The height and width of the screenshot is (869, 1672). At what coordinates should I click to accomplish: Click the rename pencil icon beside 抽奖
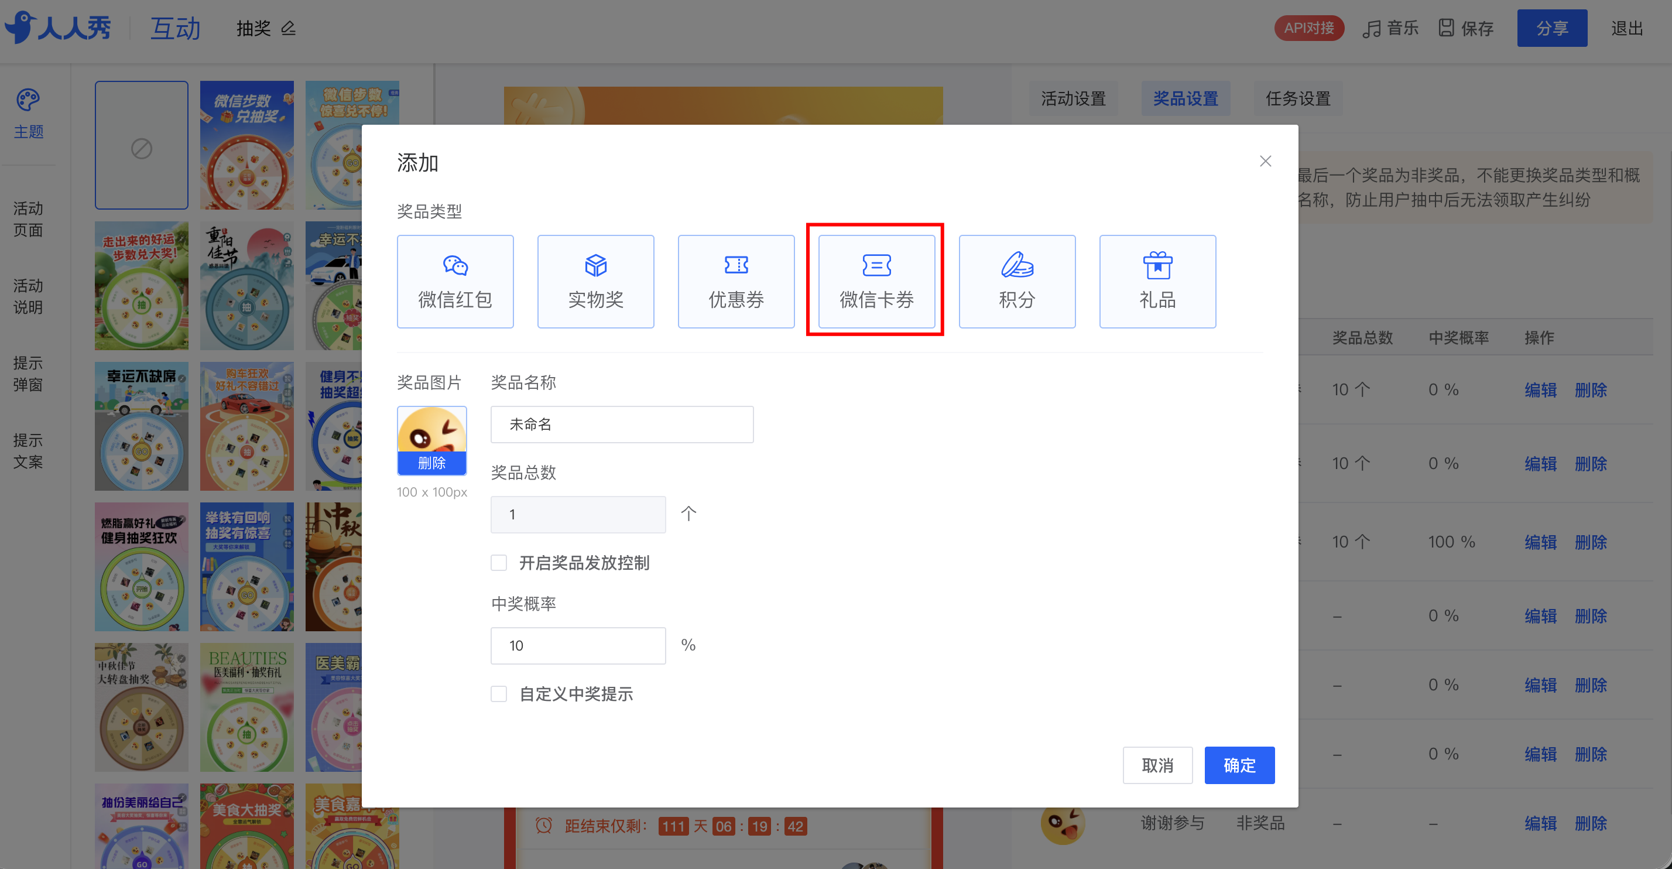(x=288, y=28)
